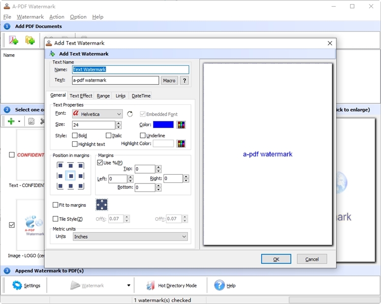
Task: Open the Inches units dropdown
Action: click(184, 237)
